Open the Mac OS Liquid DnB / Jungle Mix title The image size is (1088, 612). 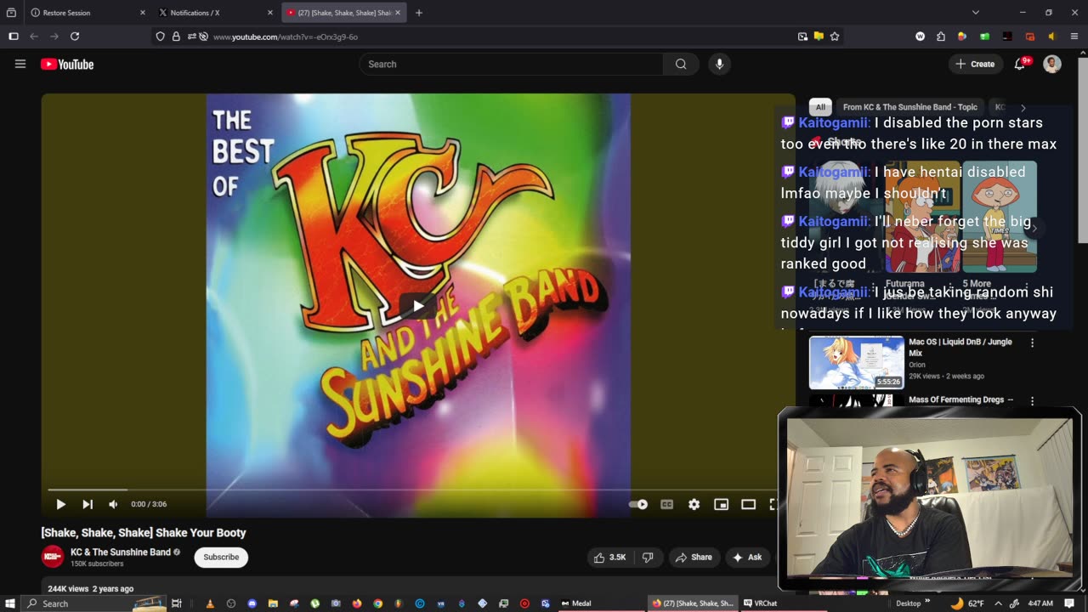pyautogui.click(x=960, y=347)
